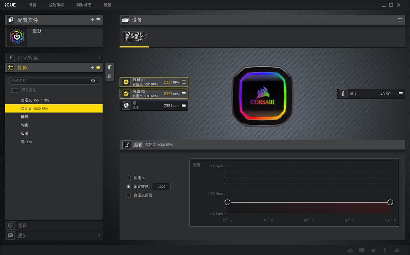This screenshot has width=410, height=255.
Task: Click the white fan speed curve line
Action: 309,202
